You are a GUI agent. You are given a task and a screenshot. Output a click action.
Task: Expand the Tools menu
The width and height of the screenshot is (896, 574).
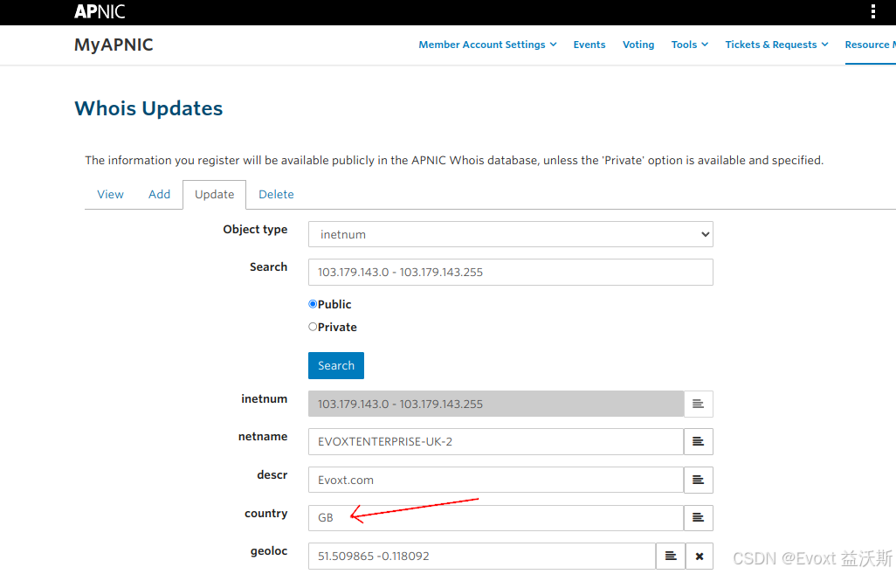689,45
